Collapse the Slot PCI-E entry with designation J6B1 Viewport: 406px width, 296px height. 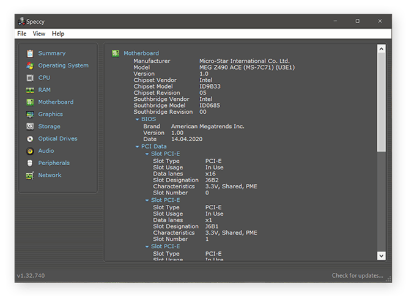[147, 200]
